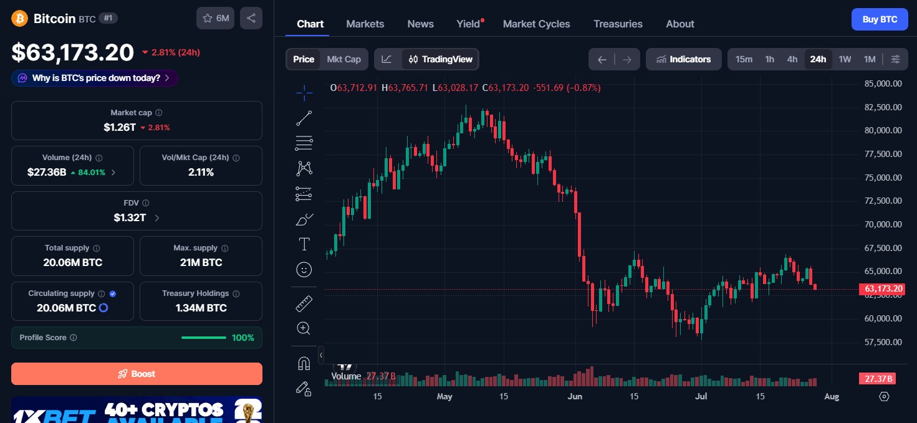Click the 27.37B volume axis label
The image size is (917, 423).
[x=878, y=379]
